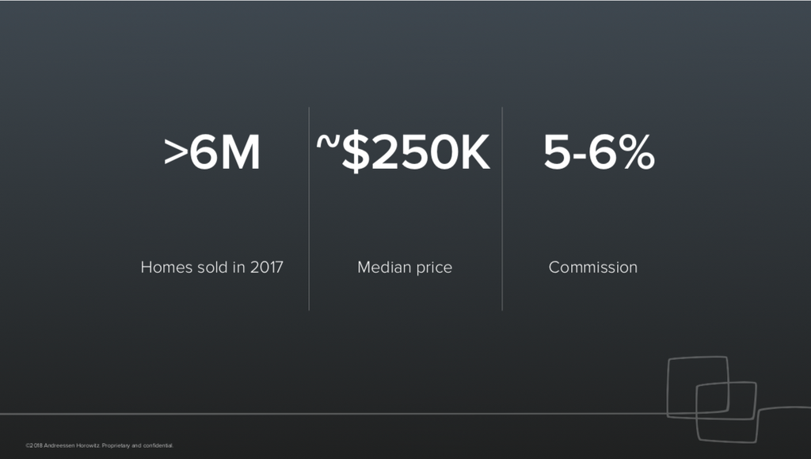
Task: Click the vertical divider left of Commission
Action: (x=502, y=208)
